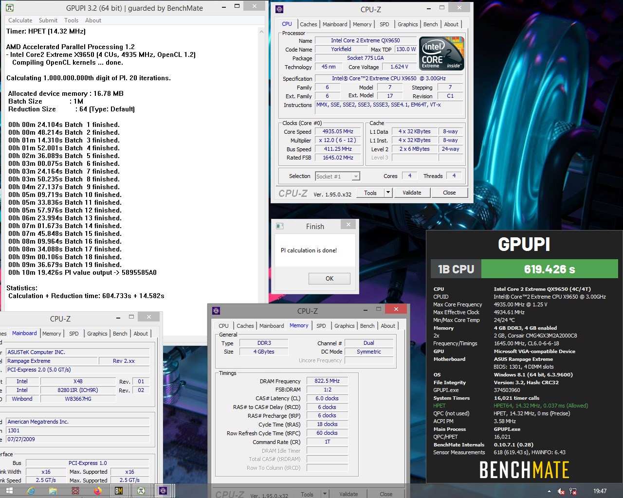Click the Rampage Extreme model field
Screen dimensions: 623x498
pos(51,361)
